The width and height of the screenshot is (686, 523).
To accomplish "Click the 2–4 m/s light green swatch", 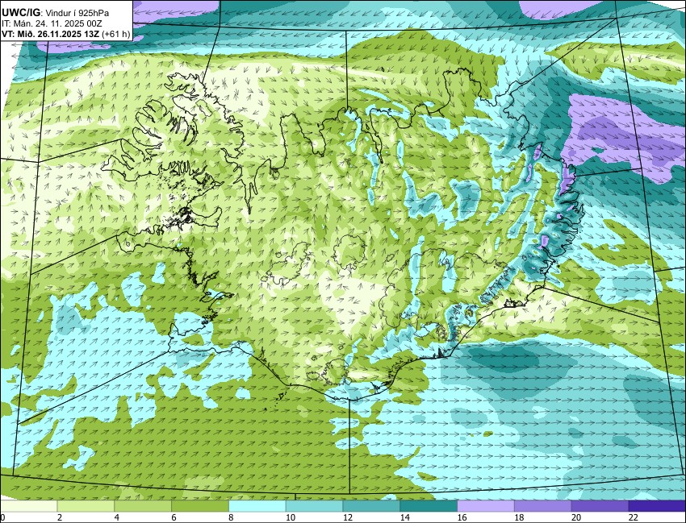I will (86, 506).
